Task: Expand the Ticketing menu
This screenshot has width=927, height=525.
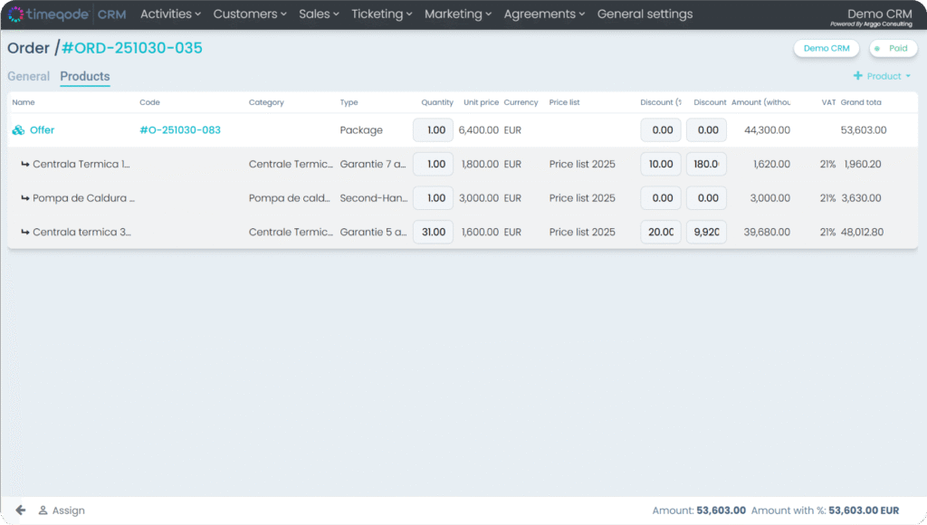Action: click(381, 14)
